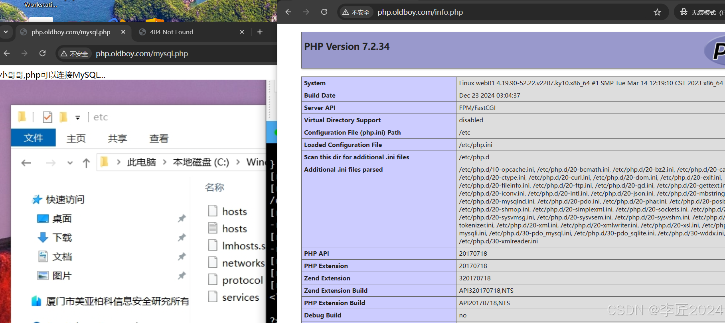Viewport: 725px width, 323px height.
Task: Focus the address bar showing php.oldboy.com/info.php
Action: pos(420,12)
